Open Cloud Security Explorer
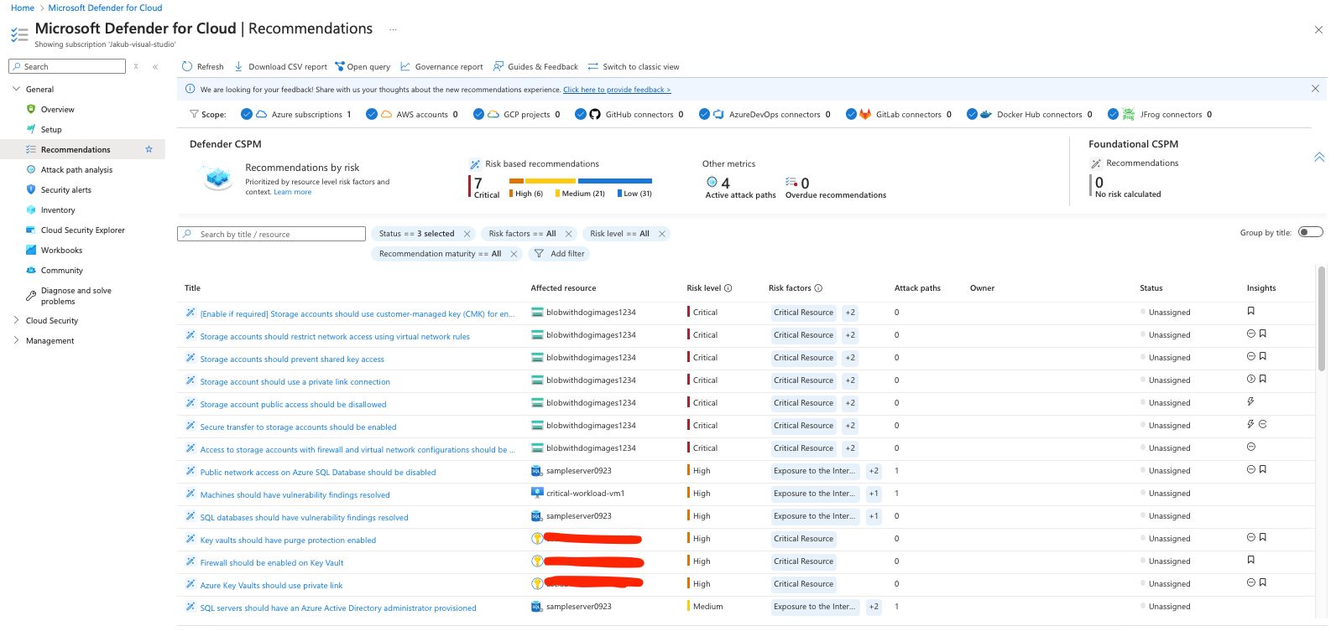This screenshot has height=631, width=1336. click(x=83, y=230)
